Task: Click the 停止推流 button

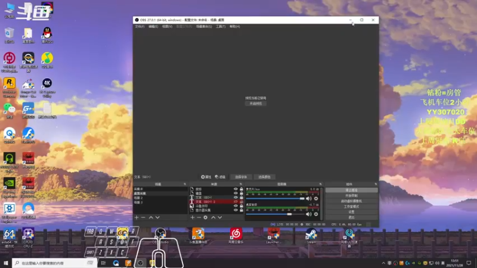Action: pos(351,190)
